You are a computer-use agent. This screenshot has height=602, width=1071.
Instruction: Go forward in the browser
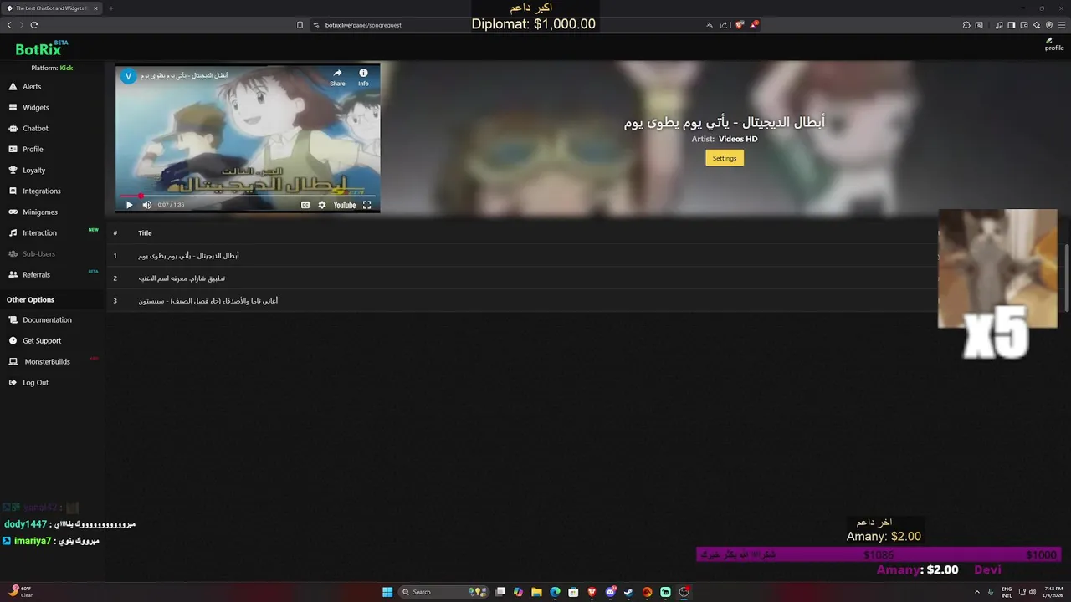21,25
